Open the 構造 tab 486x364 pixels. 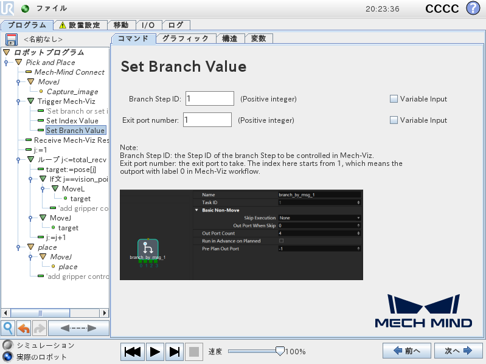click(230, 39)
